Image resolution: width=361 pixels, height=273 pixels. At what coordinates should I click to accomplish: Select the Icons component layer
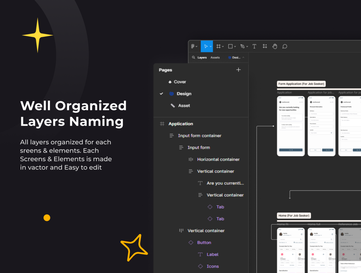(213, 266)
